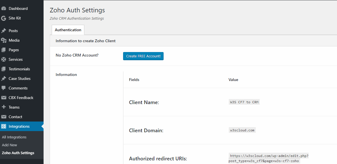Switch to the Authentication tab
This screenshot has height=164, width=337.
(x=68, y=30)
